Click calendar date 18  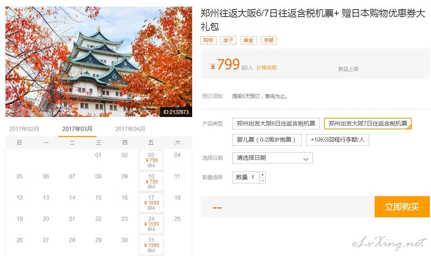click(177, 197)
